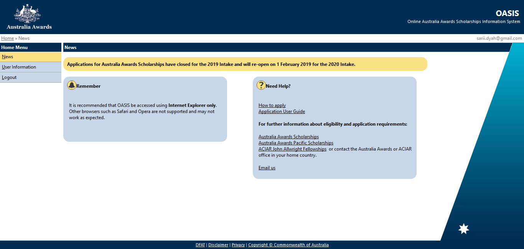The width and height of the screenshot is (524, 249).
Task: Follow the Australia Awards Pacific Scholarships link
Action: [x=296, y=143]
